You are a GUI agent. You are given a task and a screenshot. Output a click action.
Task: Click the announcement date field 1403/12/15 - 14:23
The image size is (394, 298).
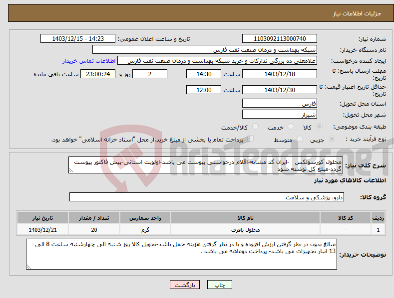tap(78, 39)
